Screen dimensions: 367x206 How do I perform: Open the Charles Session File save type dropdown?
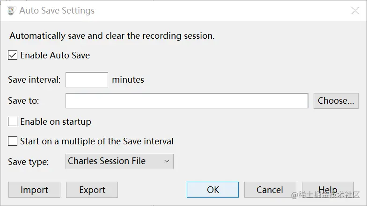[119, 161]
